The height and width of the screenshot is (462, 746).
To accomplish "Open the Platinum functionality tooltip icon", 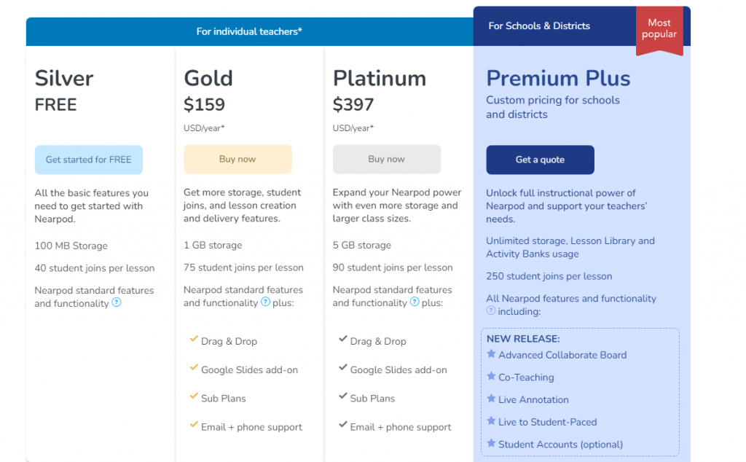I will click(x=413, y=304).
